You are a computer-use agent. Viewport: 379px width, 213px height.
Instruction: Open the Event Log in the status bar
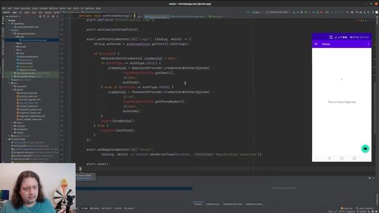click(x=346, y=208)
